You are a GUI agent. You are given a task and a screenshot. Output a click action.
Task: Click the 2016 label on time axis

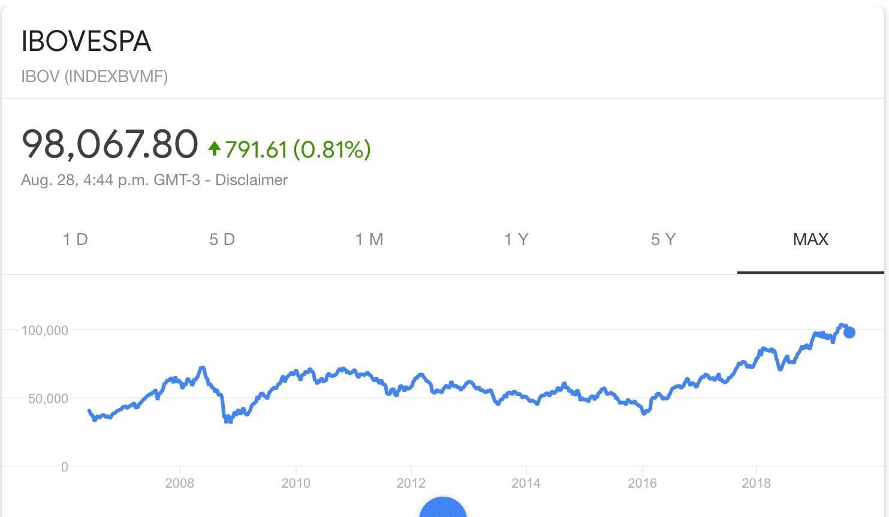click(x=642, y=483)
